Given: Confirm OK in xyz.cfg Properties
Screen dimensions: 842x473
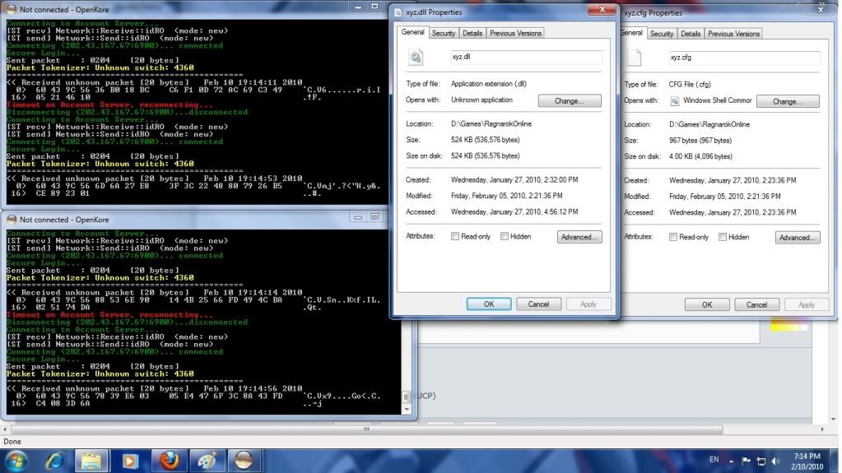Looking at the screenshot, I should point(707,304).
